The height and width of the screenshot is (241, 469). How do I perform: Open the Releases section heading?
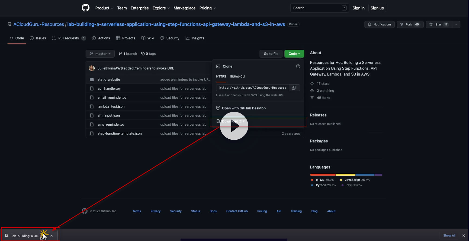(318, 115)
